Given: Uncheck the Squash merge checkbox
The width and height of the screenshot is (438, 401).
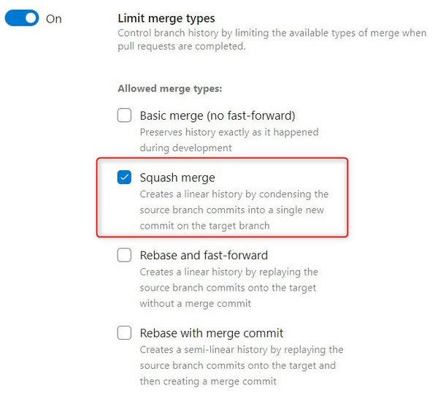Looking at the screenshot, I should (125, 177).
